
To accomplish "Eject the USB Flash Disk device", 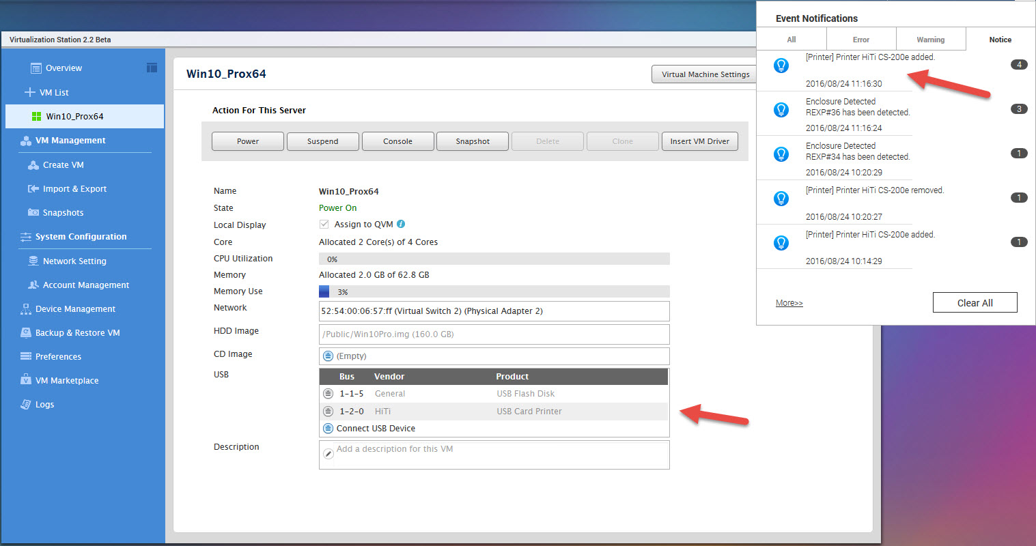I will point(328,394).
